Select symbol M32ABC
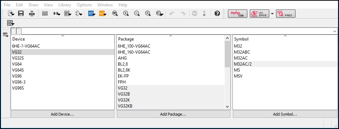The width and height of the screenshot is (339, 129). tap(285, 52)
